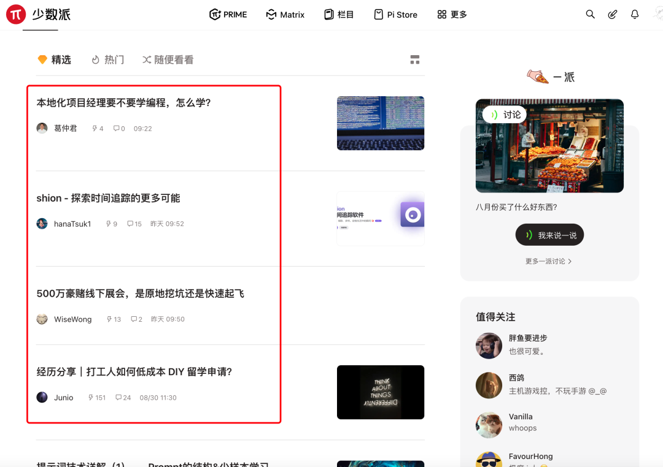Click 胖鱼要进步's avatar

pyautogui.click(x=489, y=346)
